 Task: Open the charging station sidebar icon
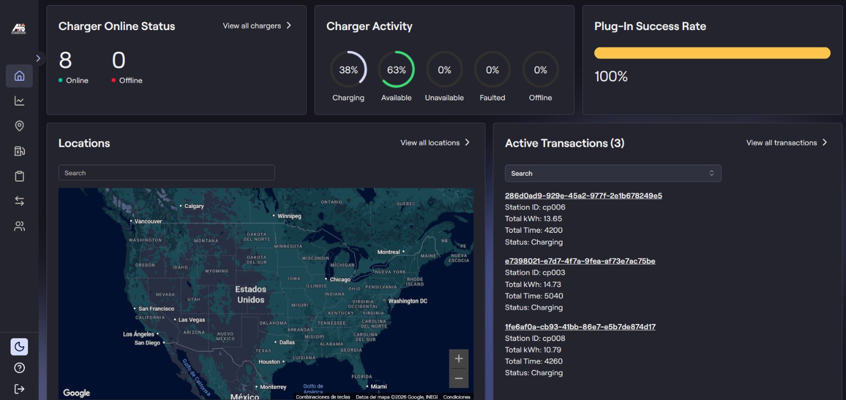pyautogui.click(x=19, y=151)
